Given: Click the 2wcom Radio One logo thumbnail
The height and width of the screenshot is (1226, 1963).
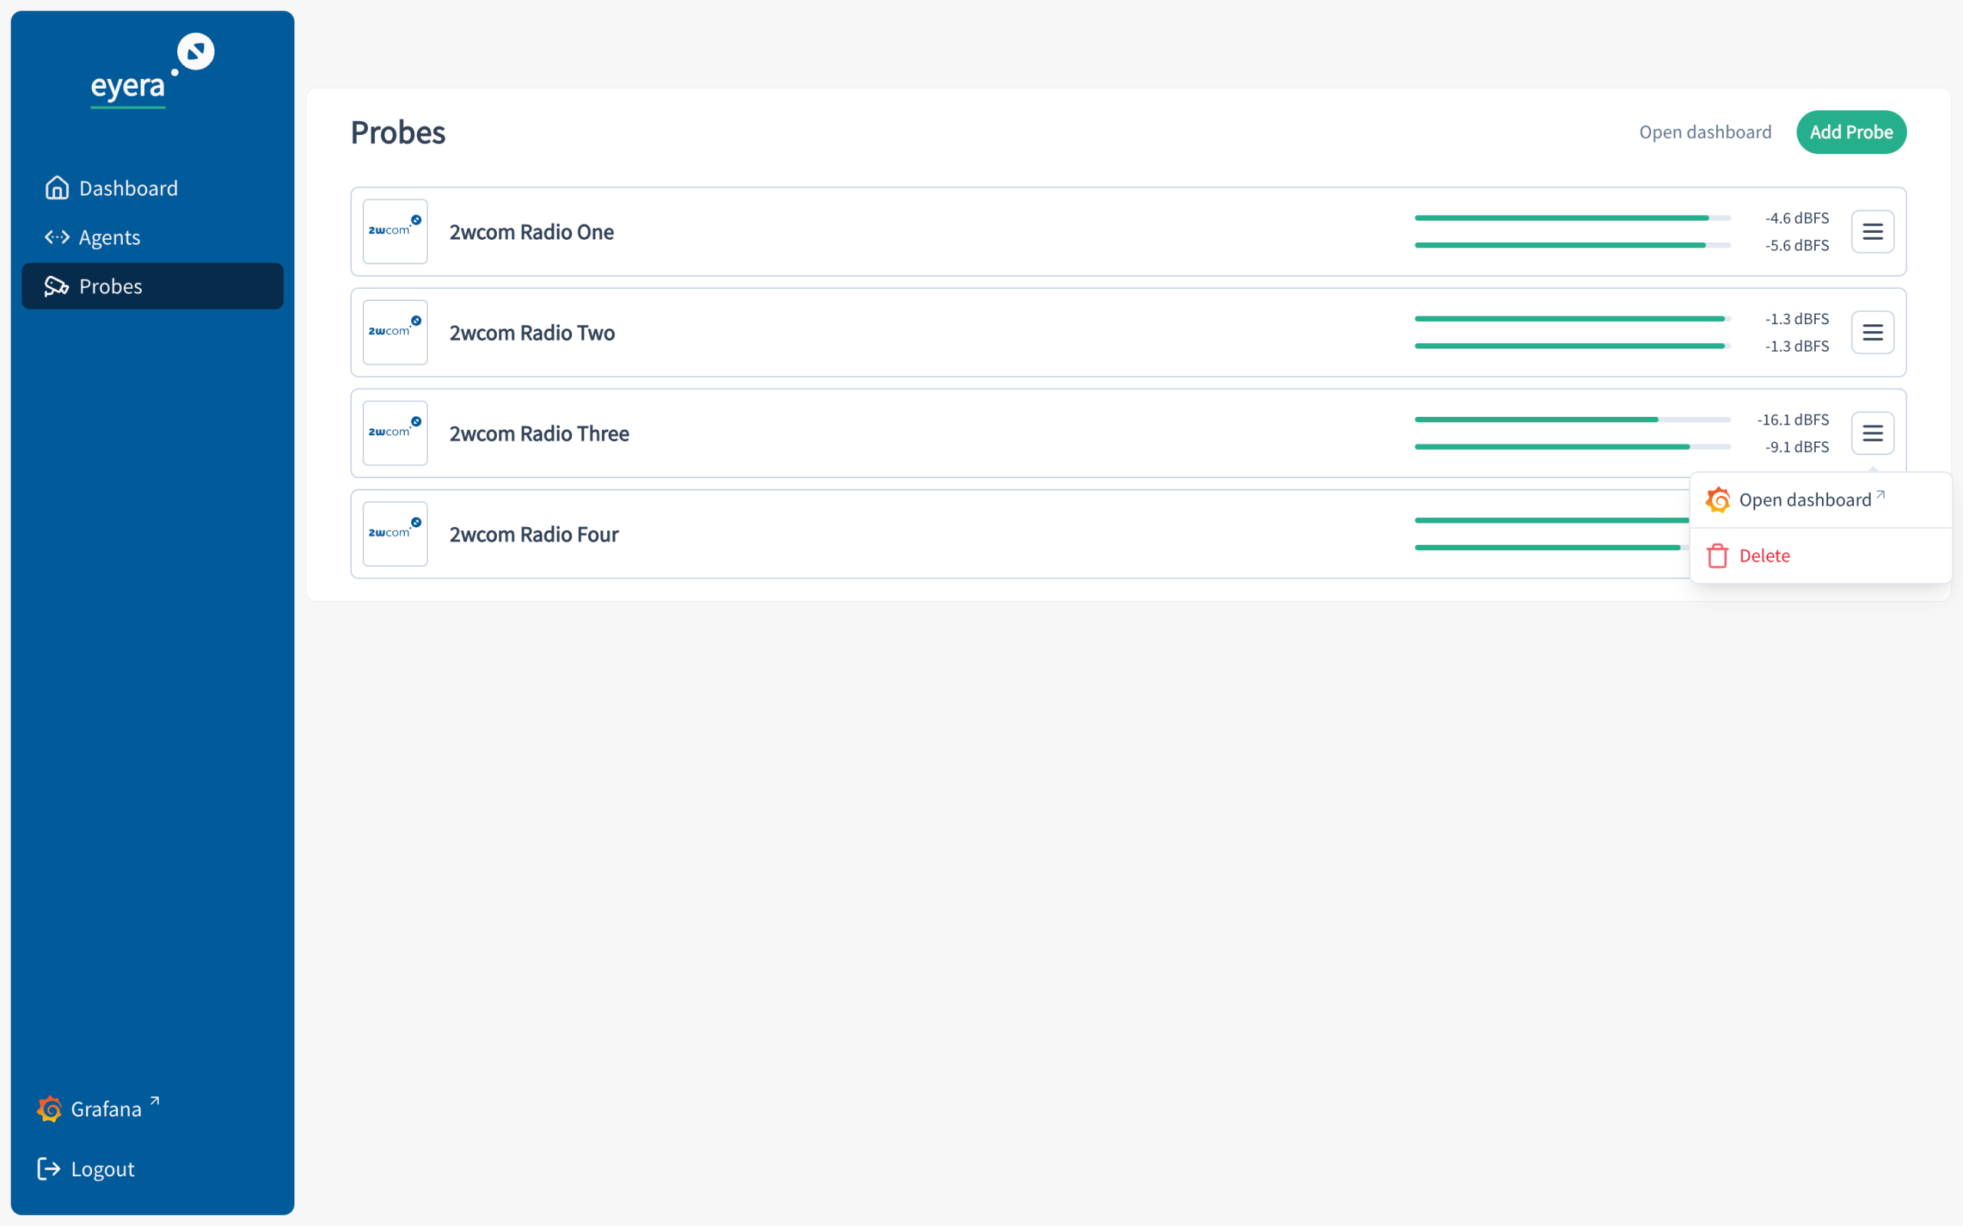Looking at the screenshot, I should tap(395, 231).
